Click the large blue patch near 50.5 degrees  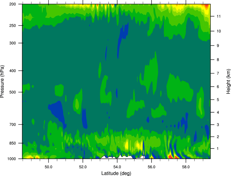[57, 112]
